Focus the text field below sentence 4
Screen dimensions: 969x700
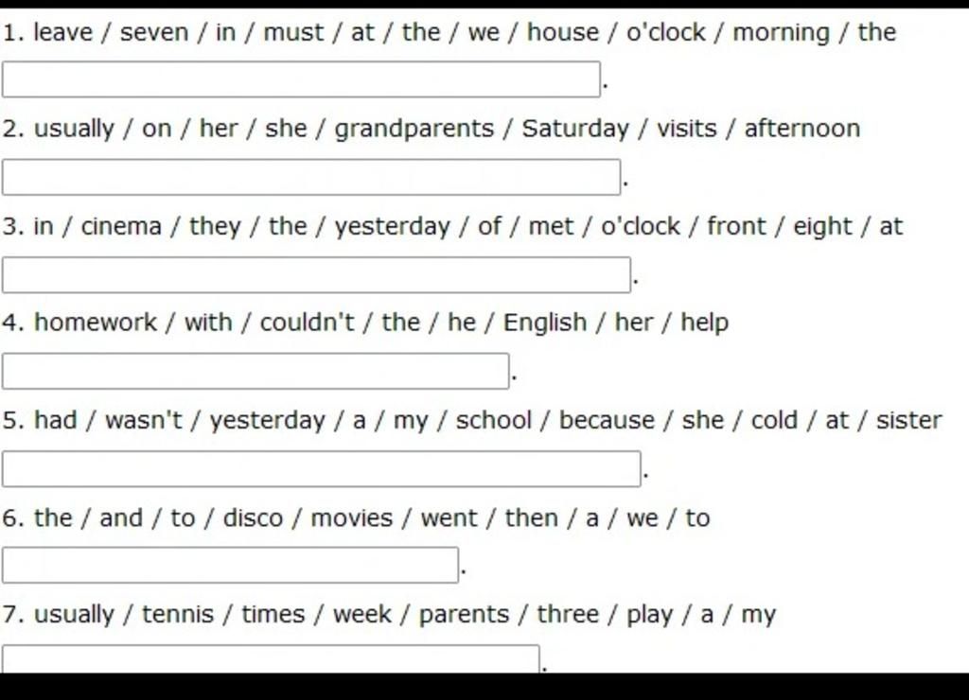tap(255, 372)
